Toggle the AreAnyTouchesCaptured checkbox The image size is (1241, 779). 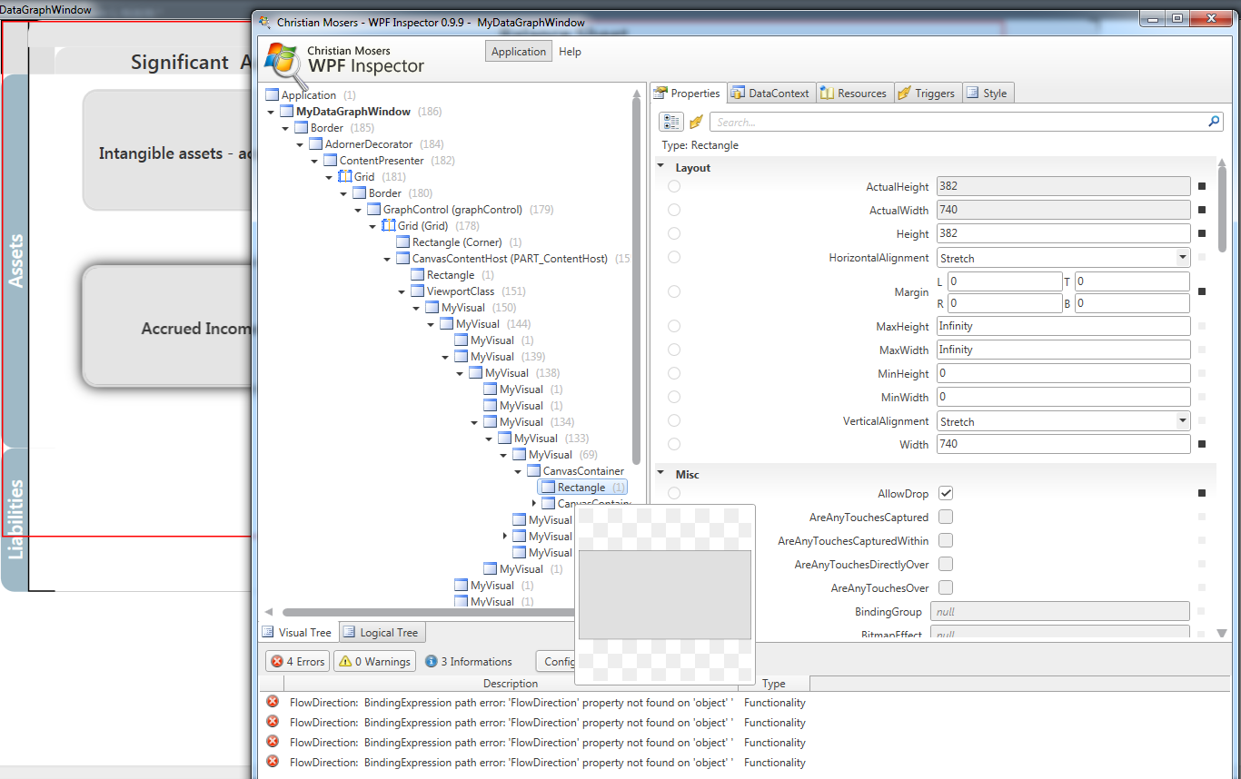coord(946,517)
